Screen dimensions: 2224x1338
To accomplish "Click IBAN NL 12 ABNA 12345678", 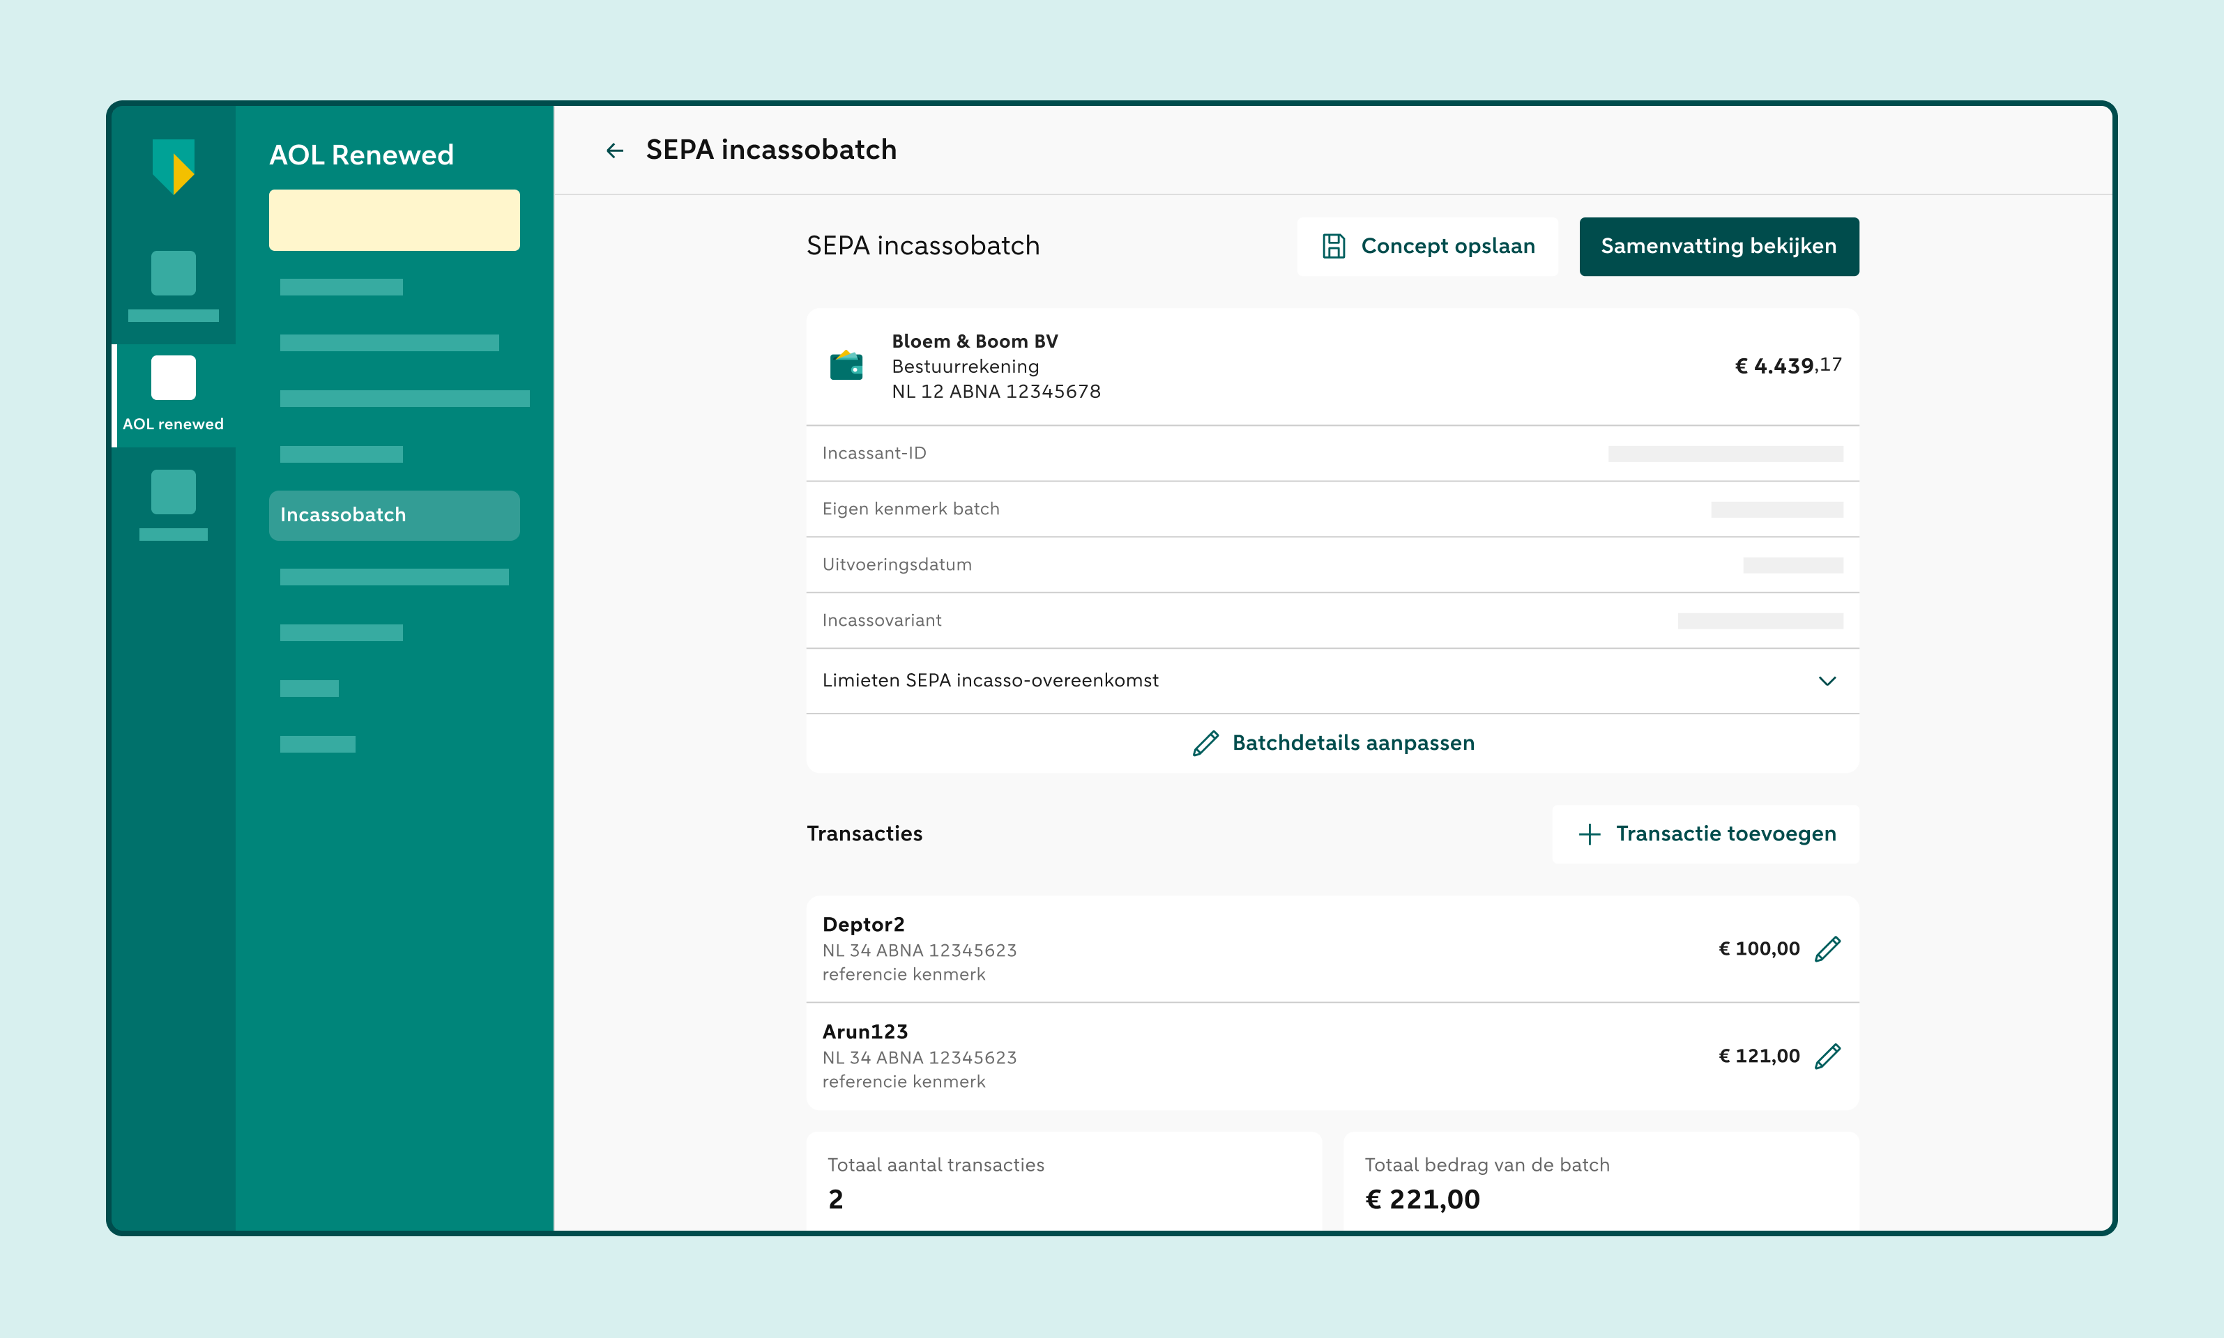I will tap(996, 392).
